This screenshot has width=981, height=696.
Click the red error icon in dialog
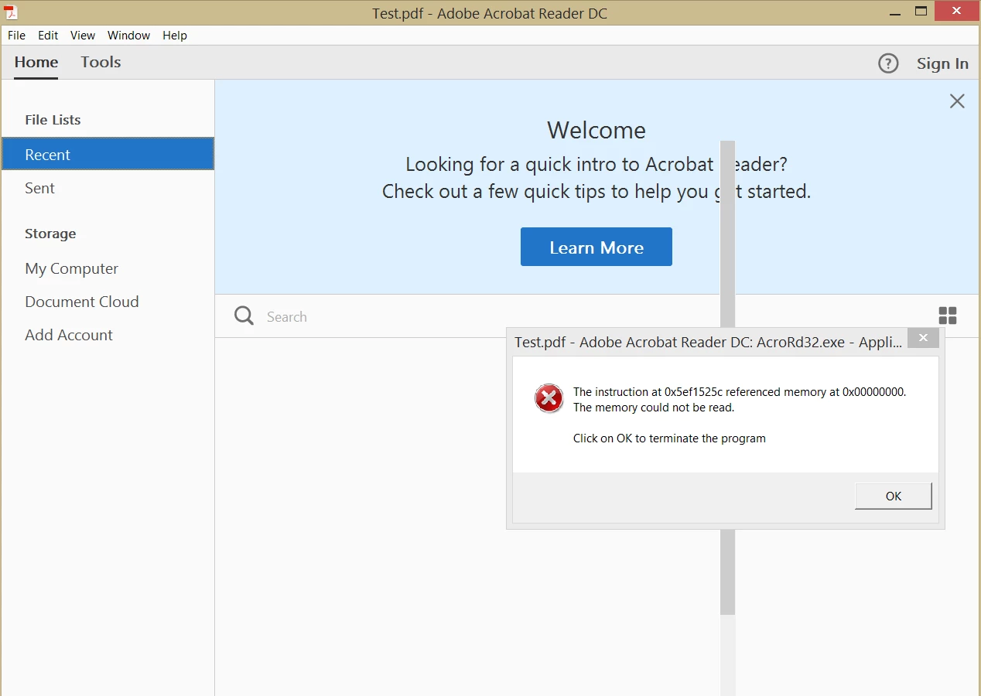click(549, 398)
